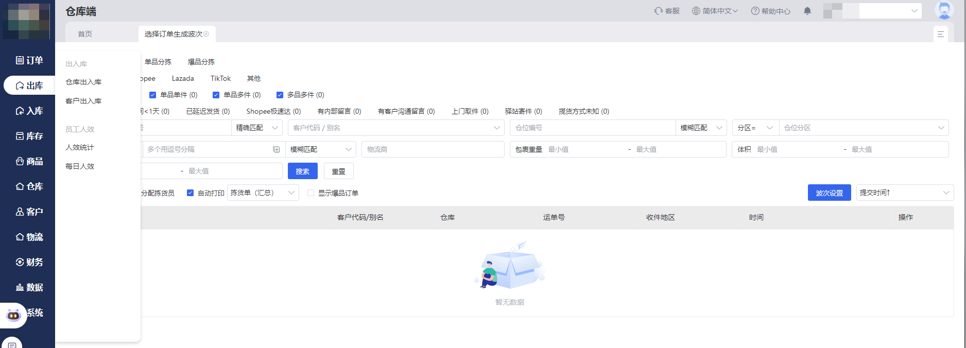Open 每日人效 menu item

coord(80,166)
